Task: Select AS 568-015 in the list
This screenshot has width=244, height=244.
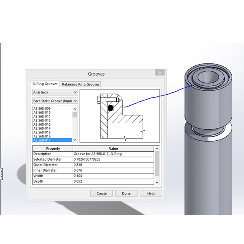Action: tap(42, 132)
